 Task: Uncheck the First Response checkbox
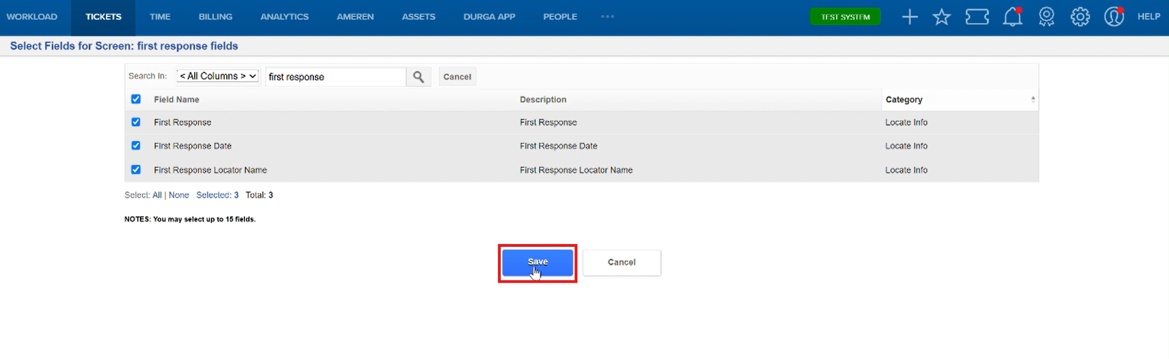[x=136, y=122]
